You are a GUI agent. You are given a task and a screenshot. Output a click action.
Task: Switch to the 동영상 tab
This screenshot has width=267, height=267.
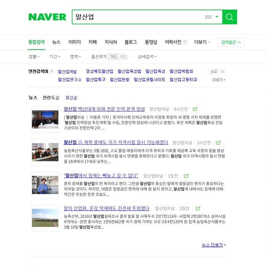[x=151, y=42]
